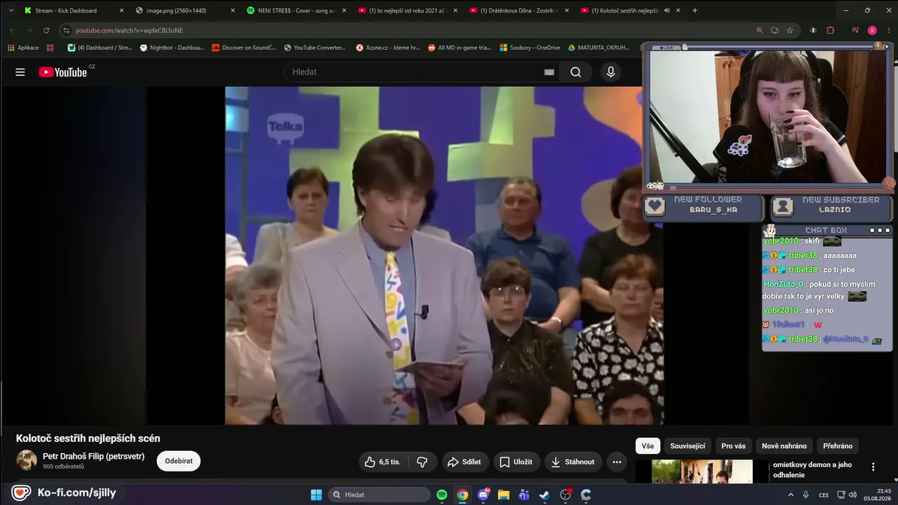Open Chrome extensions puzzle icon
898x505 pixels.
click(x=831, y=31)
